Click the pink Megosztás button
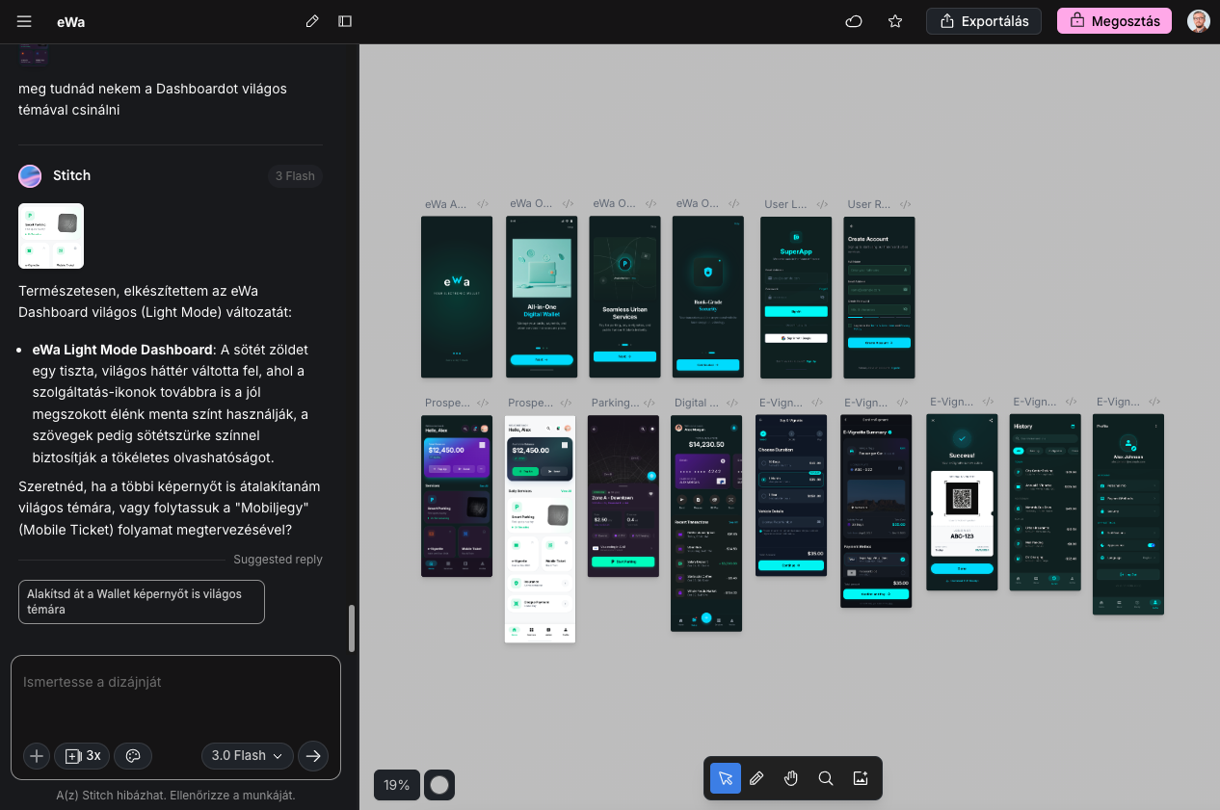This screenshot has height=810, width=1220. [x=1114, y=20]
